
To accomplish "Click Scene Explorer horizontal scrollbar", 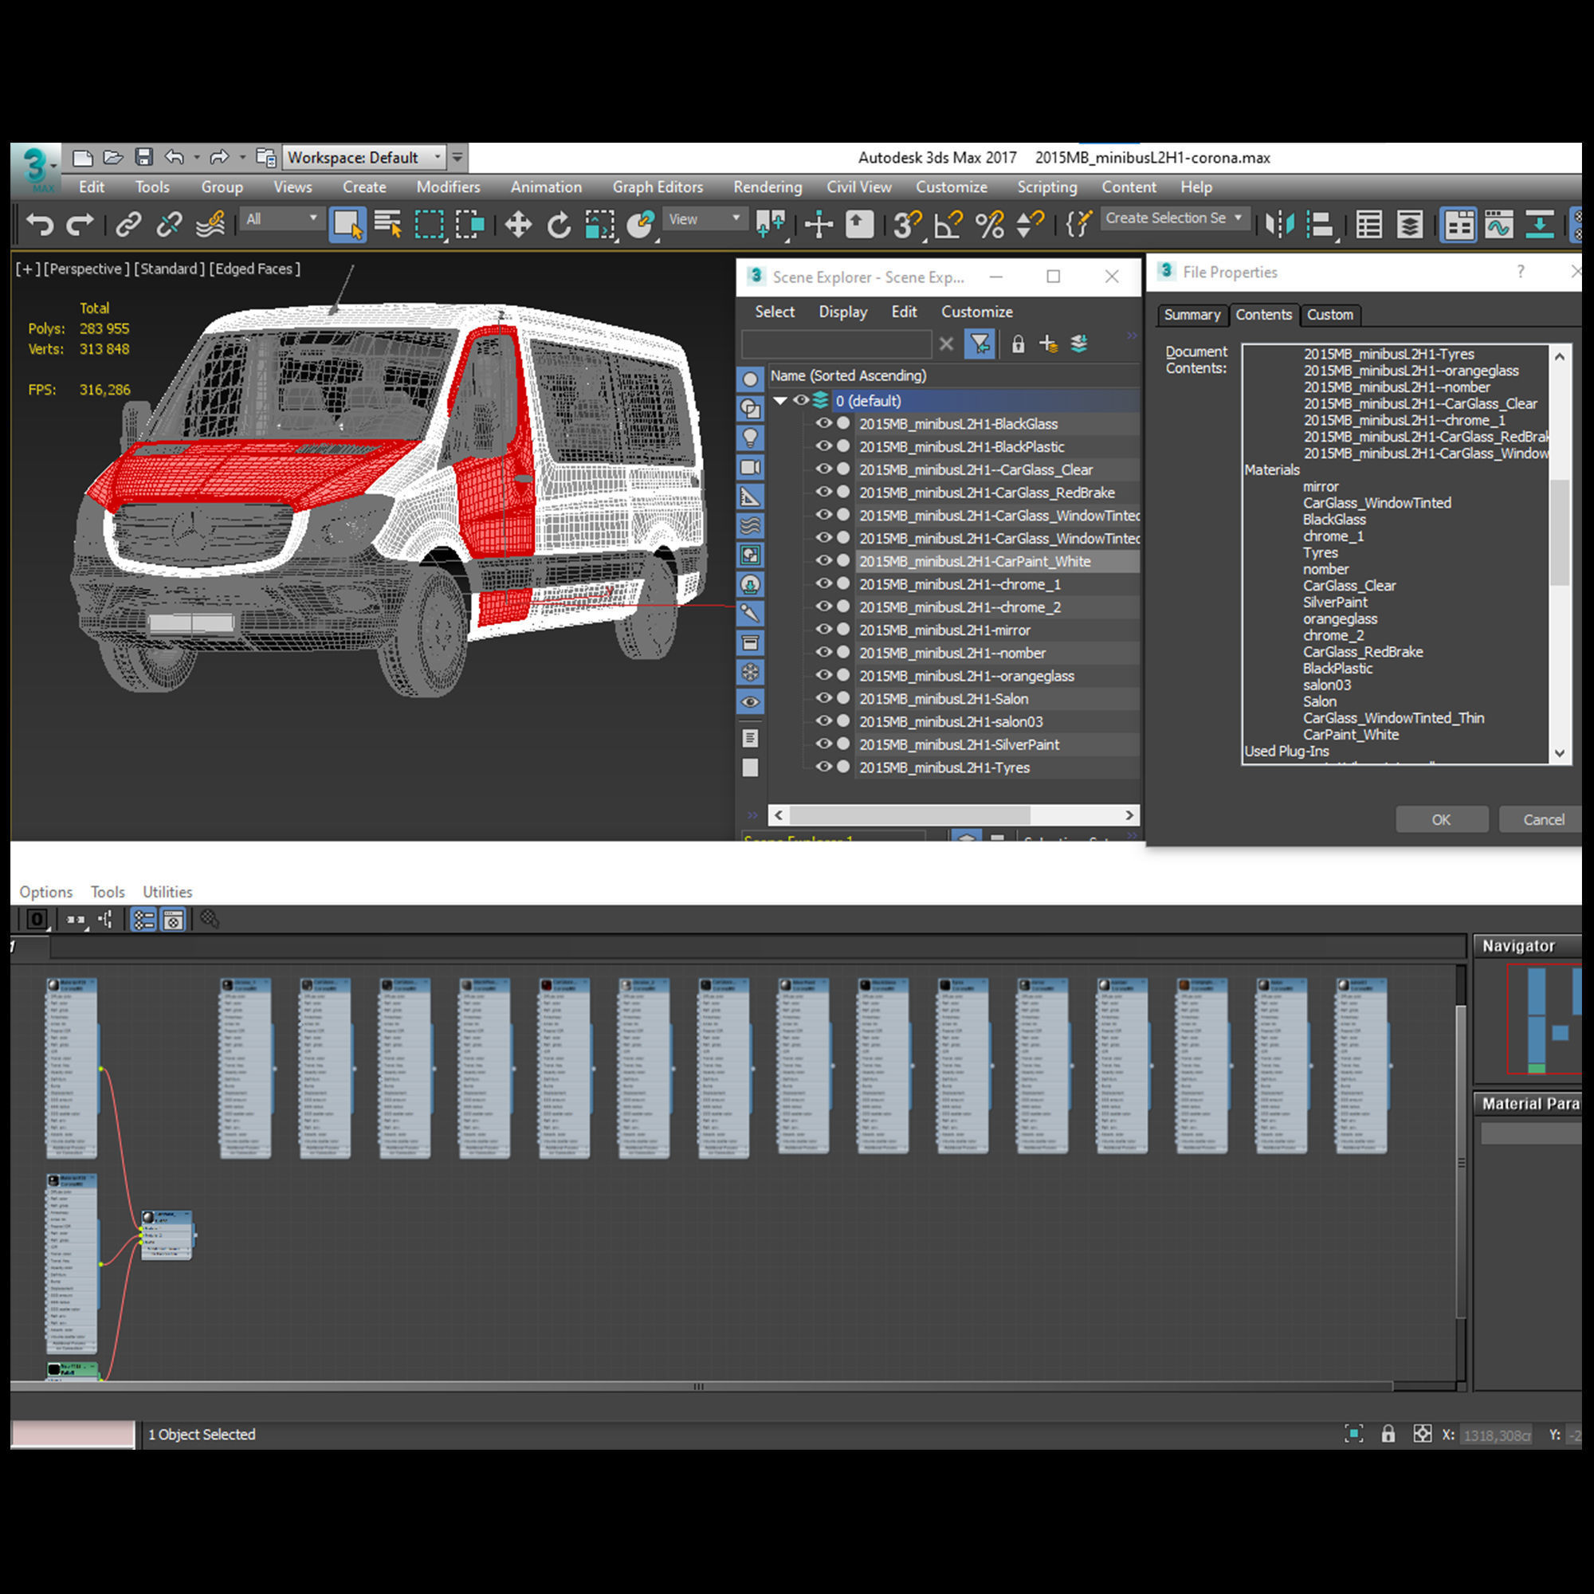I will click(x=909, y=815).
